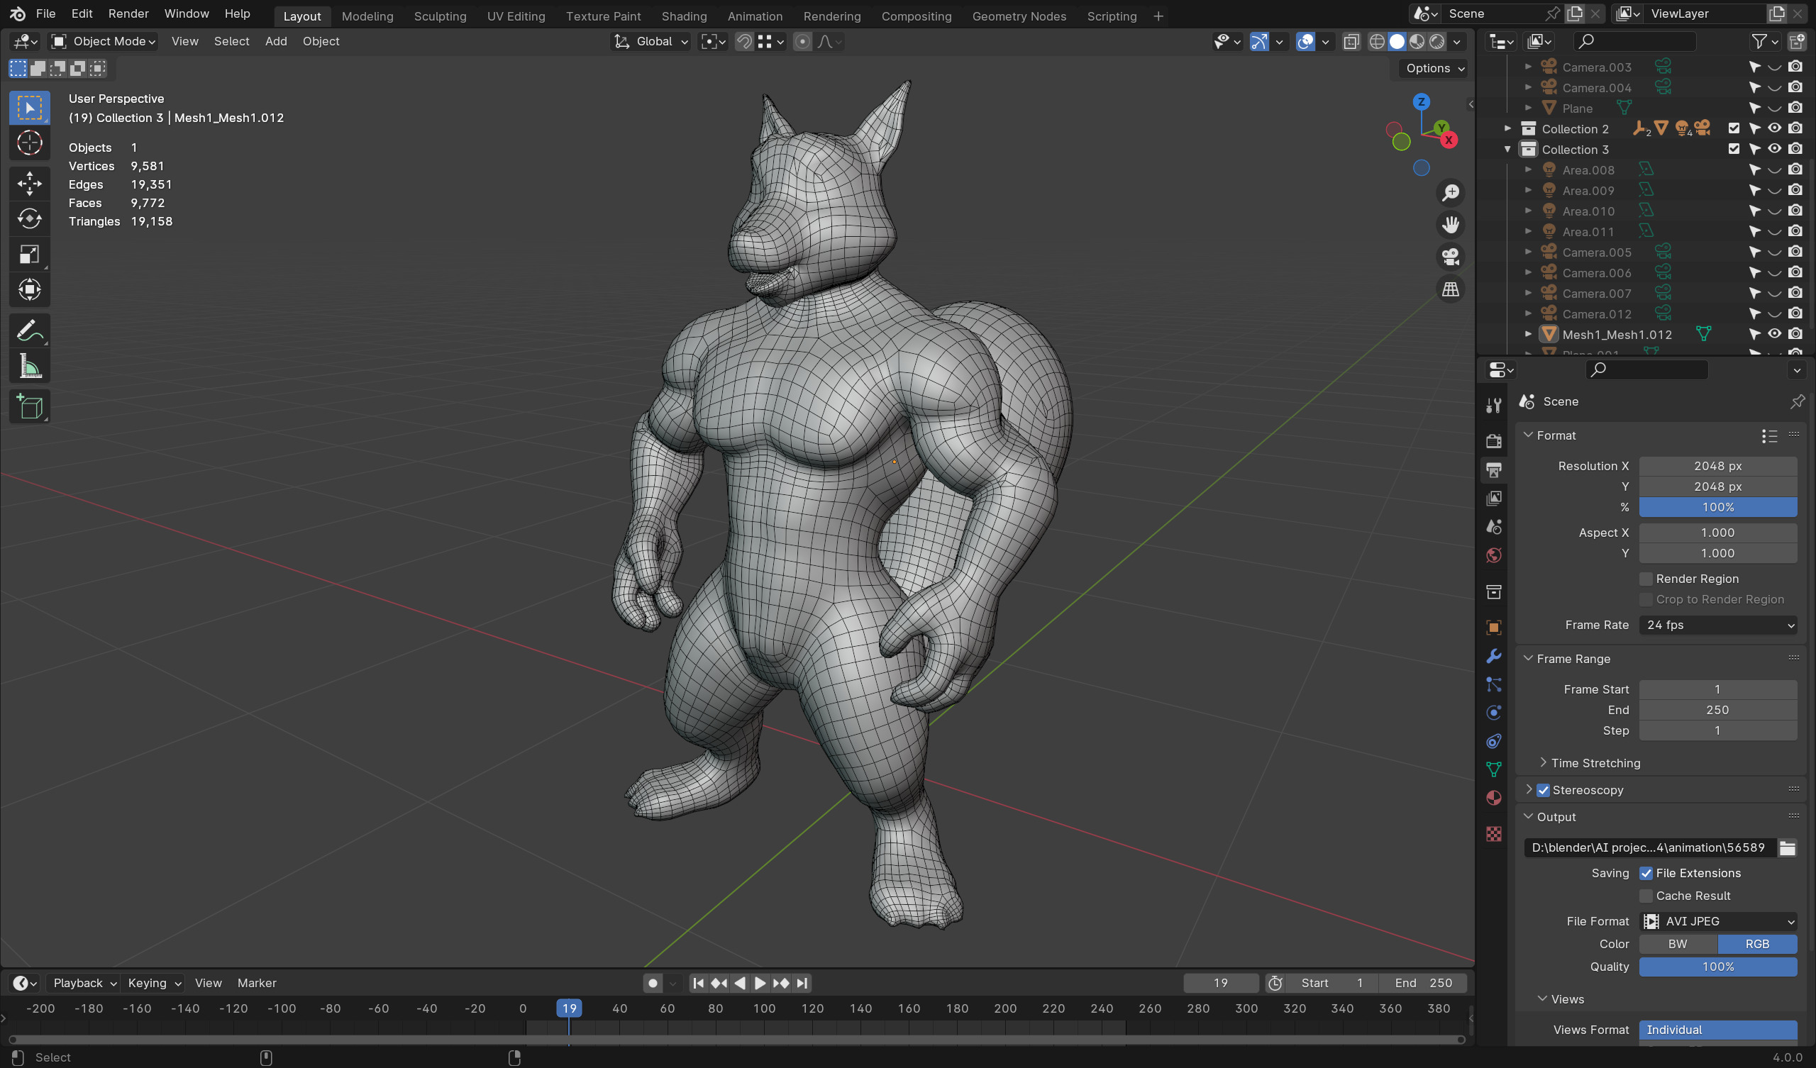
Task: Hide Mesh1_Mesh1.012 with eye icon
Action: (1774, 335)
